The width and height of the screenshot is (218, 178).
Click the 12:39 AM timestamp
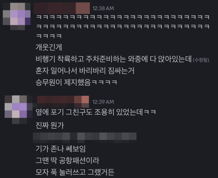pos(103,102)
